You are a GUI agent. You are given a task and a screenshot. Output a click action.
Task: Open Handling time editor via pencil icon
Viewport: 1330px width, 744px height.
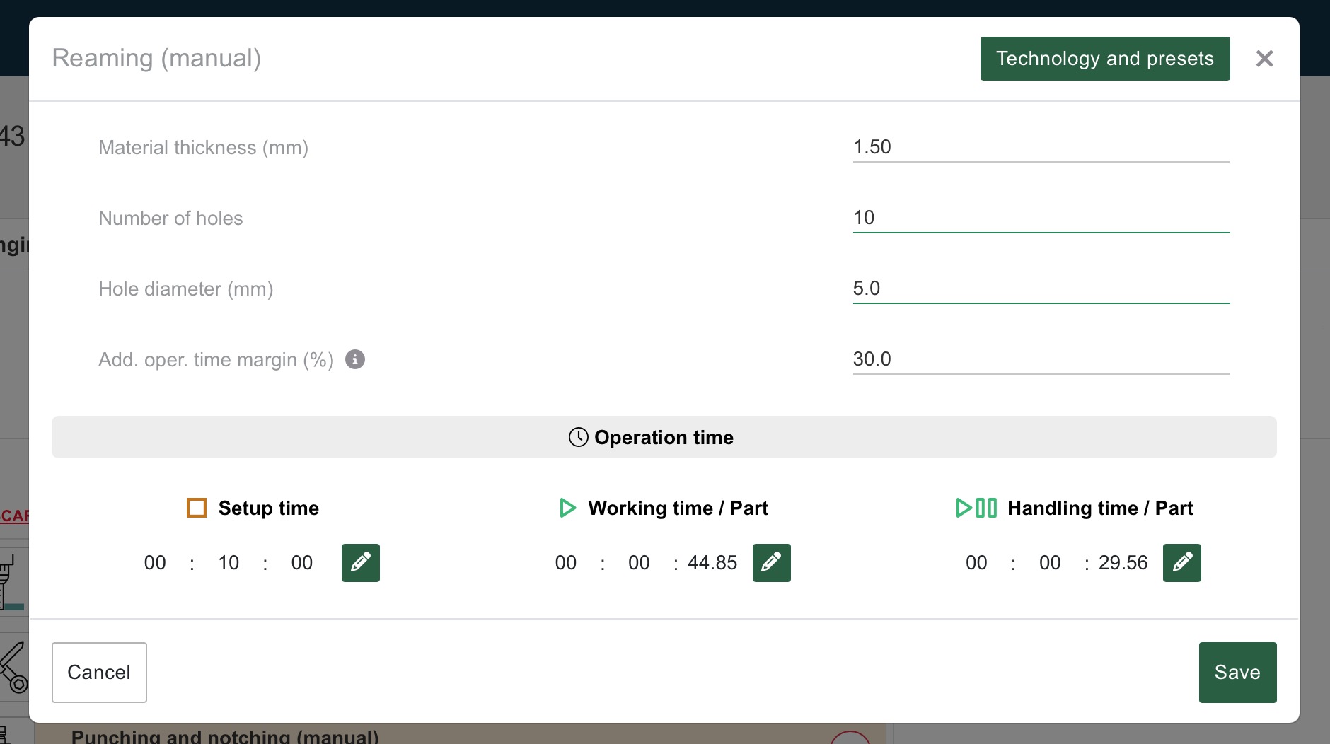pos(1181,563)
